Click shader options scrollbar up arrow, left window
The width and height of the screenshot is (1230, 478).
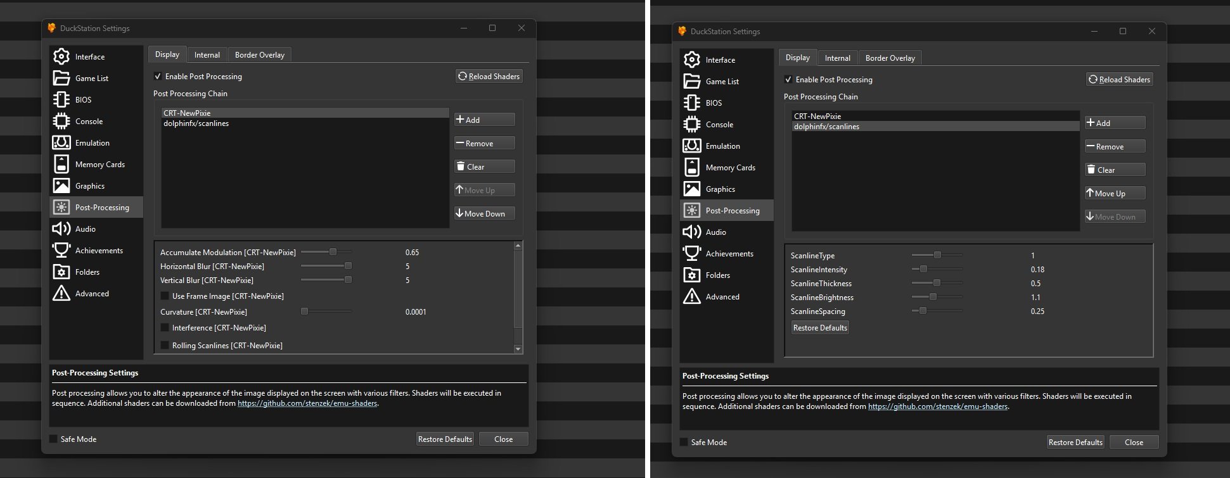click(518, 245)
